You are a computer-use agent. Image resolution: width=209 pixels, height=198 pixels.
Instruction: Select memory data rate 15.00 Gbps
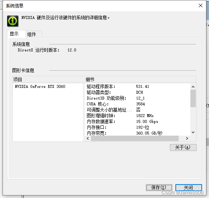point(147,122)
